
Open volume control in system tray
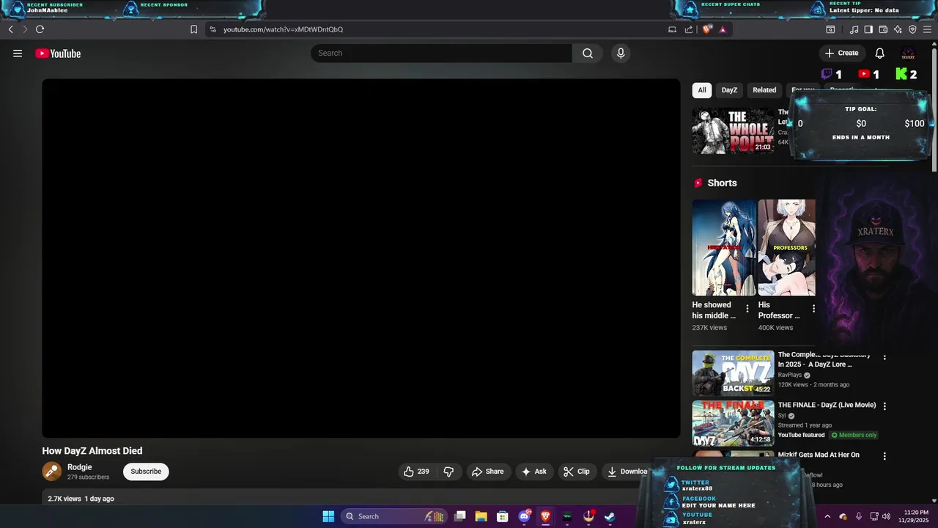tap(886, 516)
